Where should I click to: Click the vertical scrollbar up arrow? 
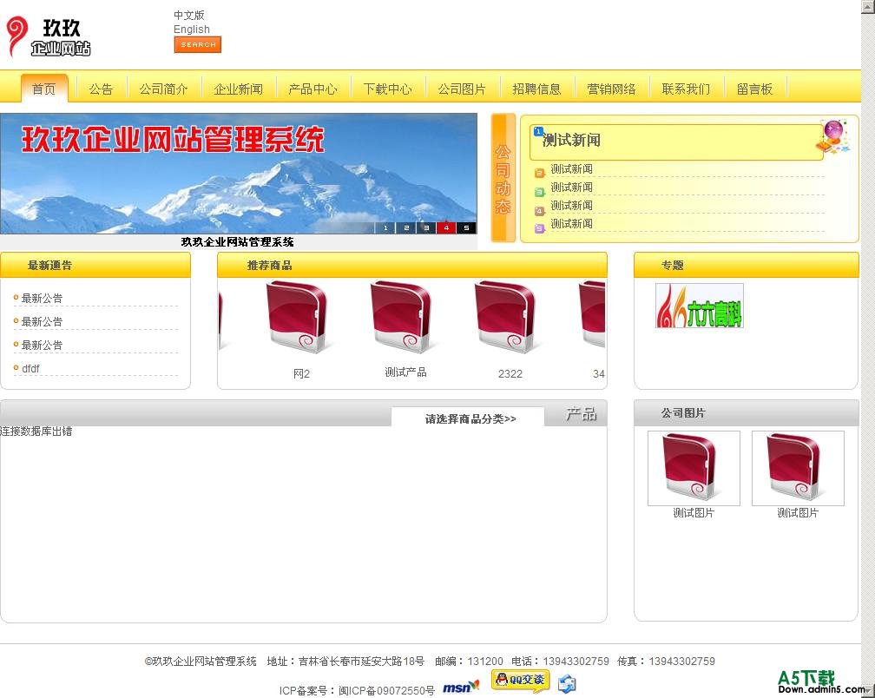[x=868, y=5]
